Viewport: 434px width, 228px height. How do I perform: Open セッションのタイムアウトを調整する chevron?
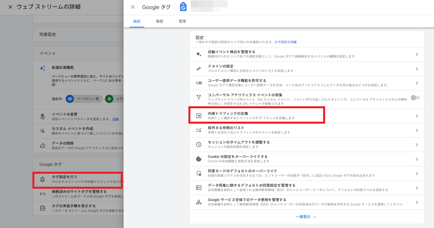pos(417,145)
